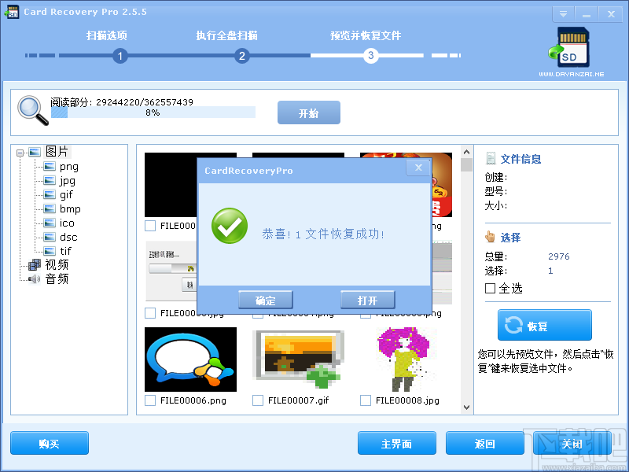Toggle the 全选 select-all checkbox
Image resolution: width=629 pixels, height=472 pixels.
pyautogui.click(x=490, y=288)
